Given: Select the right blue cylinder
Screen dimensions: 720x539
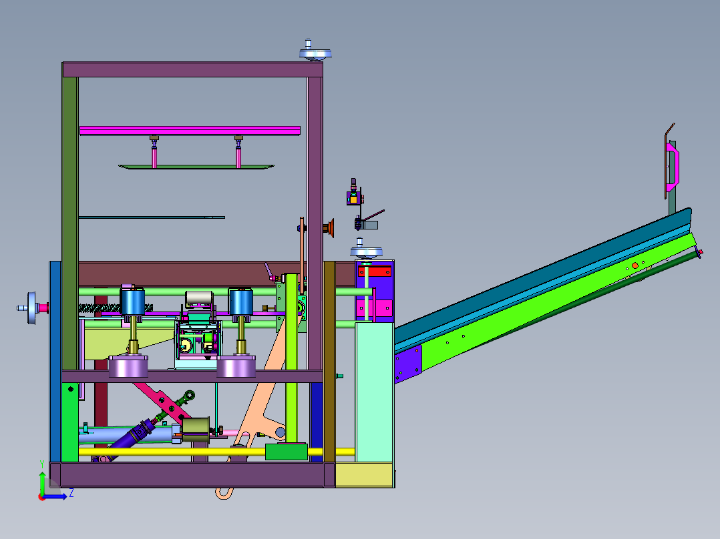Looking at the screenshot, I should point(241,302).
